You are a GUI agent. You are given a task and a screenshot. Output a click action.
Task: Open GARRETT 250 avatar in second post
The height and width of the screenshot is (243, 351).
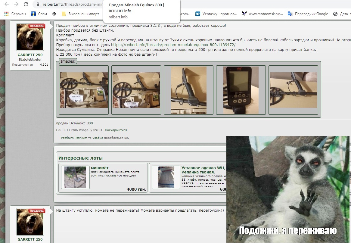tap(30, 222)
